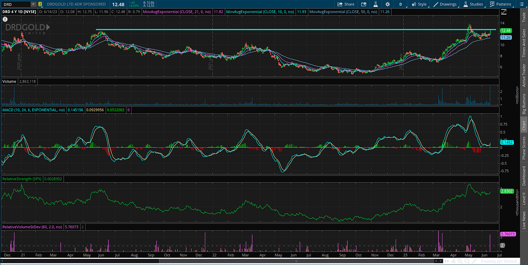528x265 pixels.
Task: Click the zoom in magnifier icon
Action: (x=460, y=261)
